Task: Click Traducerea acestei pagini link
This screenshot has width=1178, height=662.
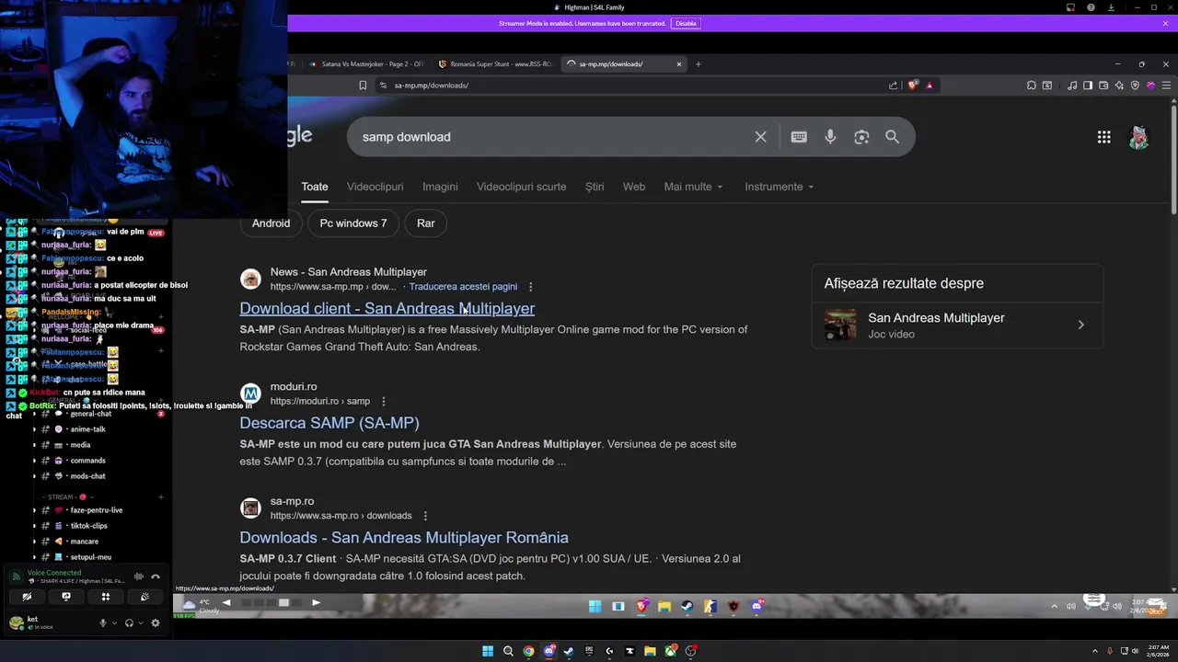Action: pyautogui.click(x=463, y=287)
